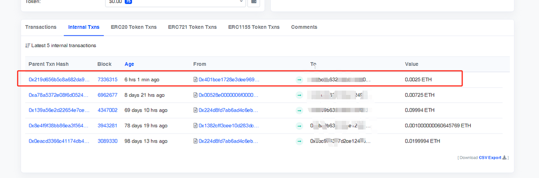Screen dimensions: 539x178
Task: Open block 3943281
Action: click(x=107, y=126)
